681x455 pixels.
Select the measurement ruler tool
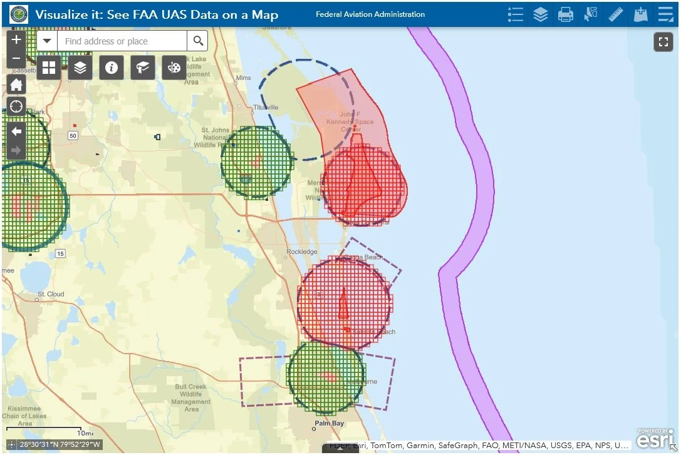coord(615,14)
